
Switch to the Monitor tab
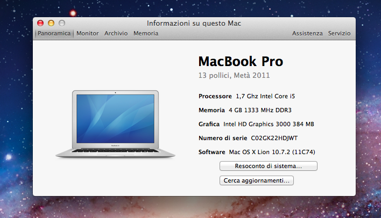click(88, 33)
